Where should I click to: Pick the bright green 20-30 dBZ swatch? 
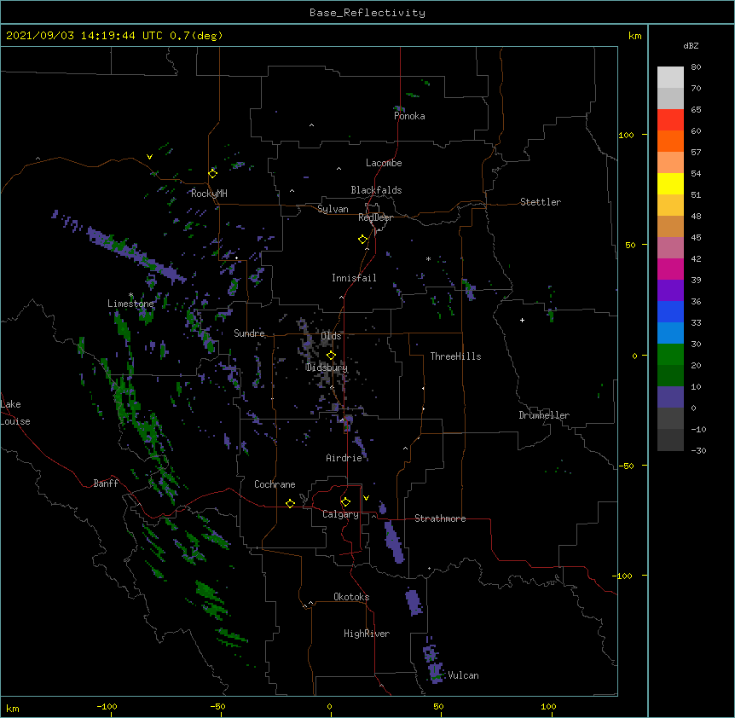670,355
